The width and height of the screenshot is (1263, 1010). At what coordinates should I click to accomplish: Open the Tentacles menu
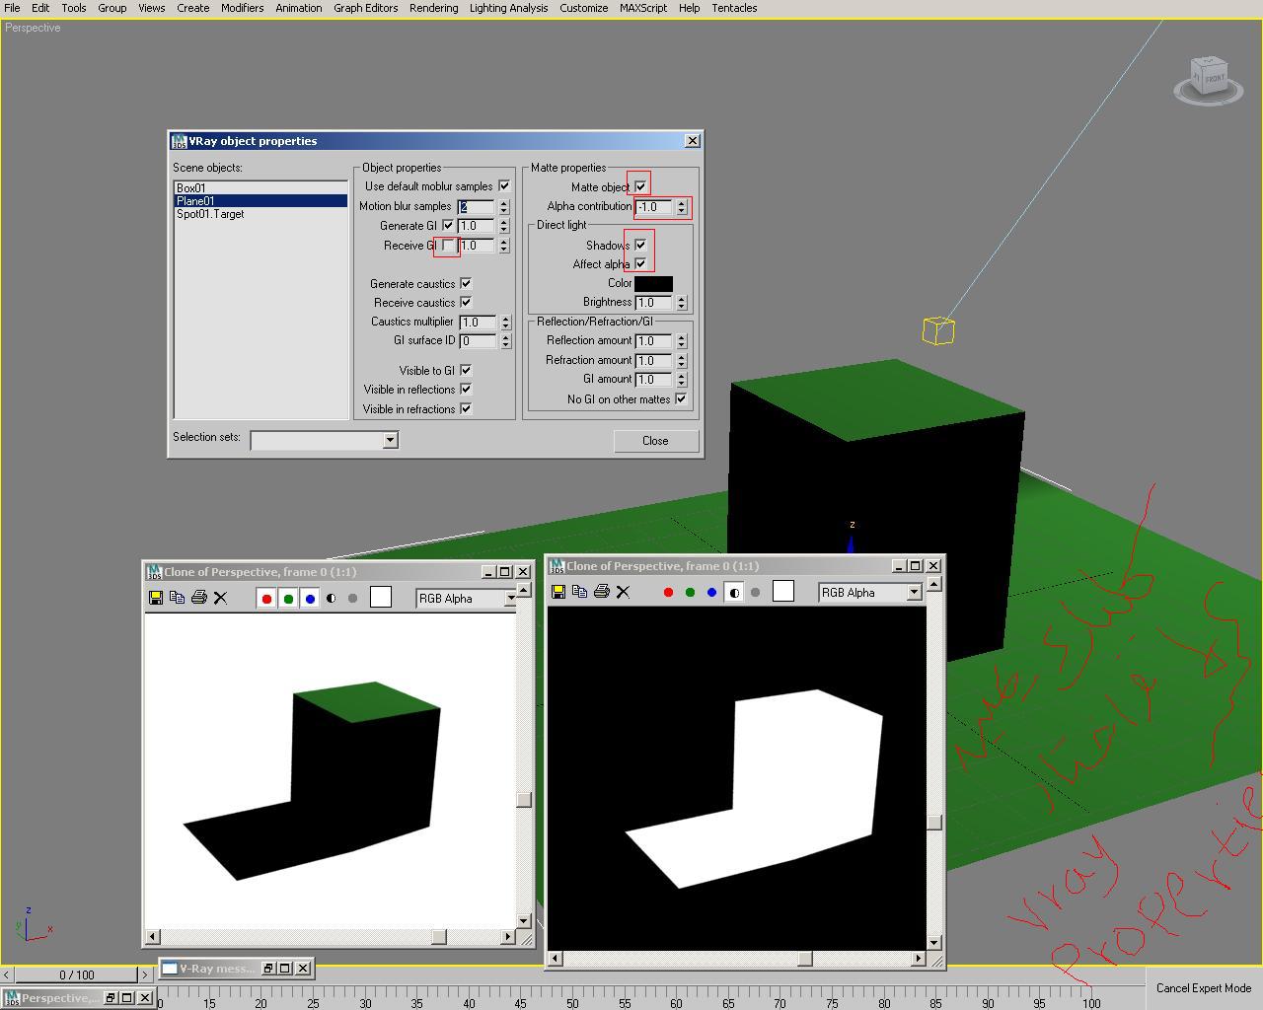coord(734,8)
